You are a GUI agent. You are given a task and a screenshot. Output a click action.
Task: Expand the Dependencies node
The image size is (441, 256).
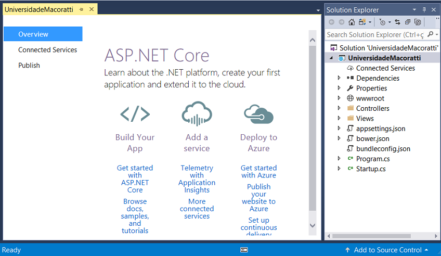(x=340, y=78)
